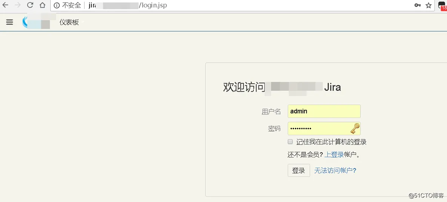Open the browser home page icon
Screen dimensions: 447x202
click(42, 5)
